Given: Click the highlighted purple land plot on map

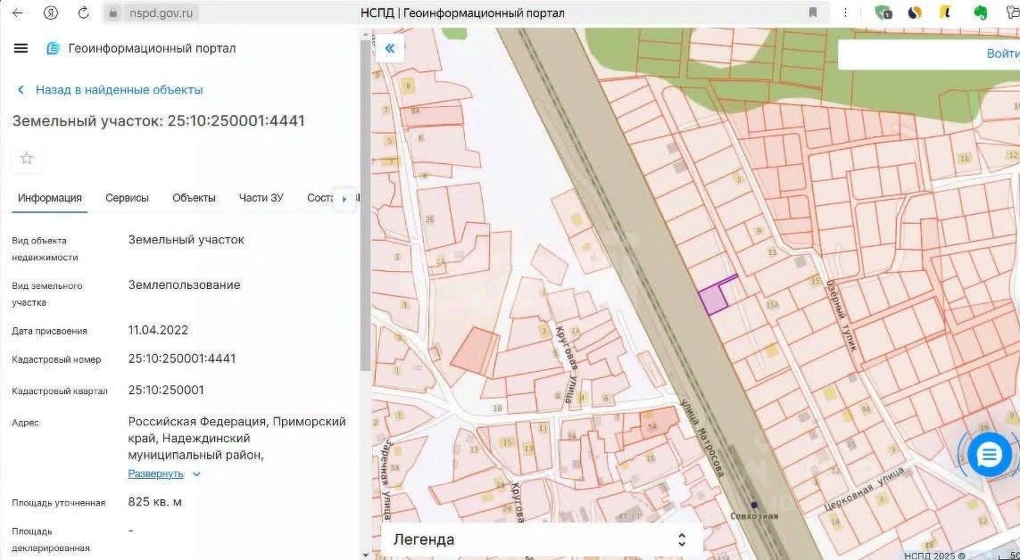Looking at the screenshot, I should (713, 300).
